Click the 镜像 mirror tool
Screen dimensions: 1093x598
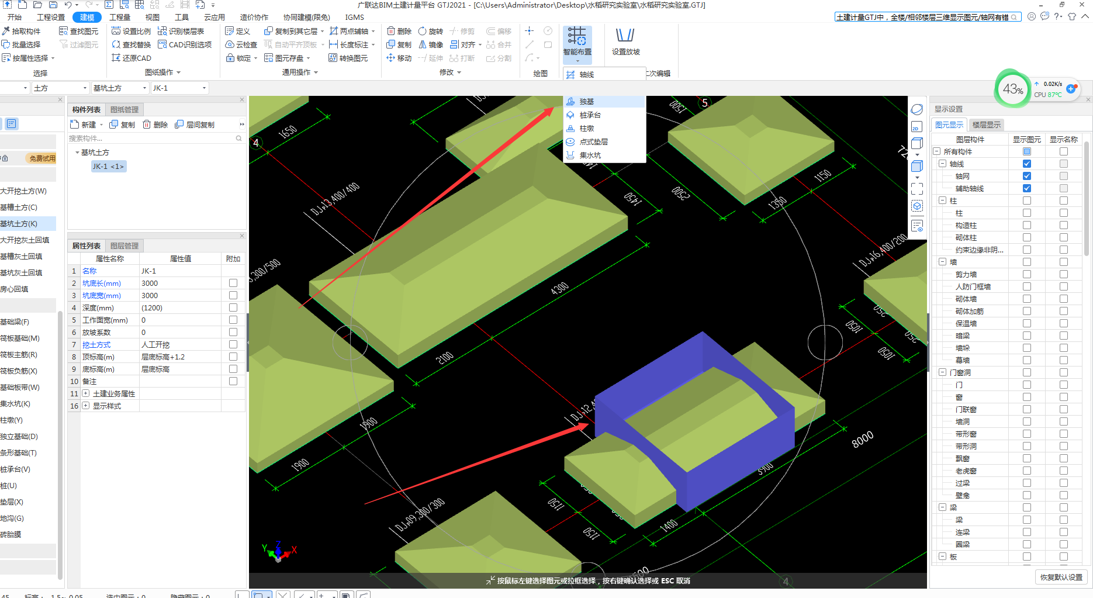pos(431,44)
